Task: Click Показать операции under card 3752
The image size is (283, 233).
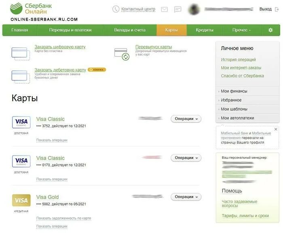Action: coord(52,140)
